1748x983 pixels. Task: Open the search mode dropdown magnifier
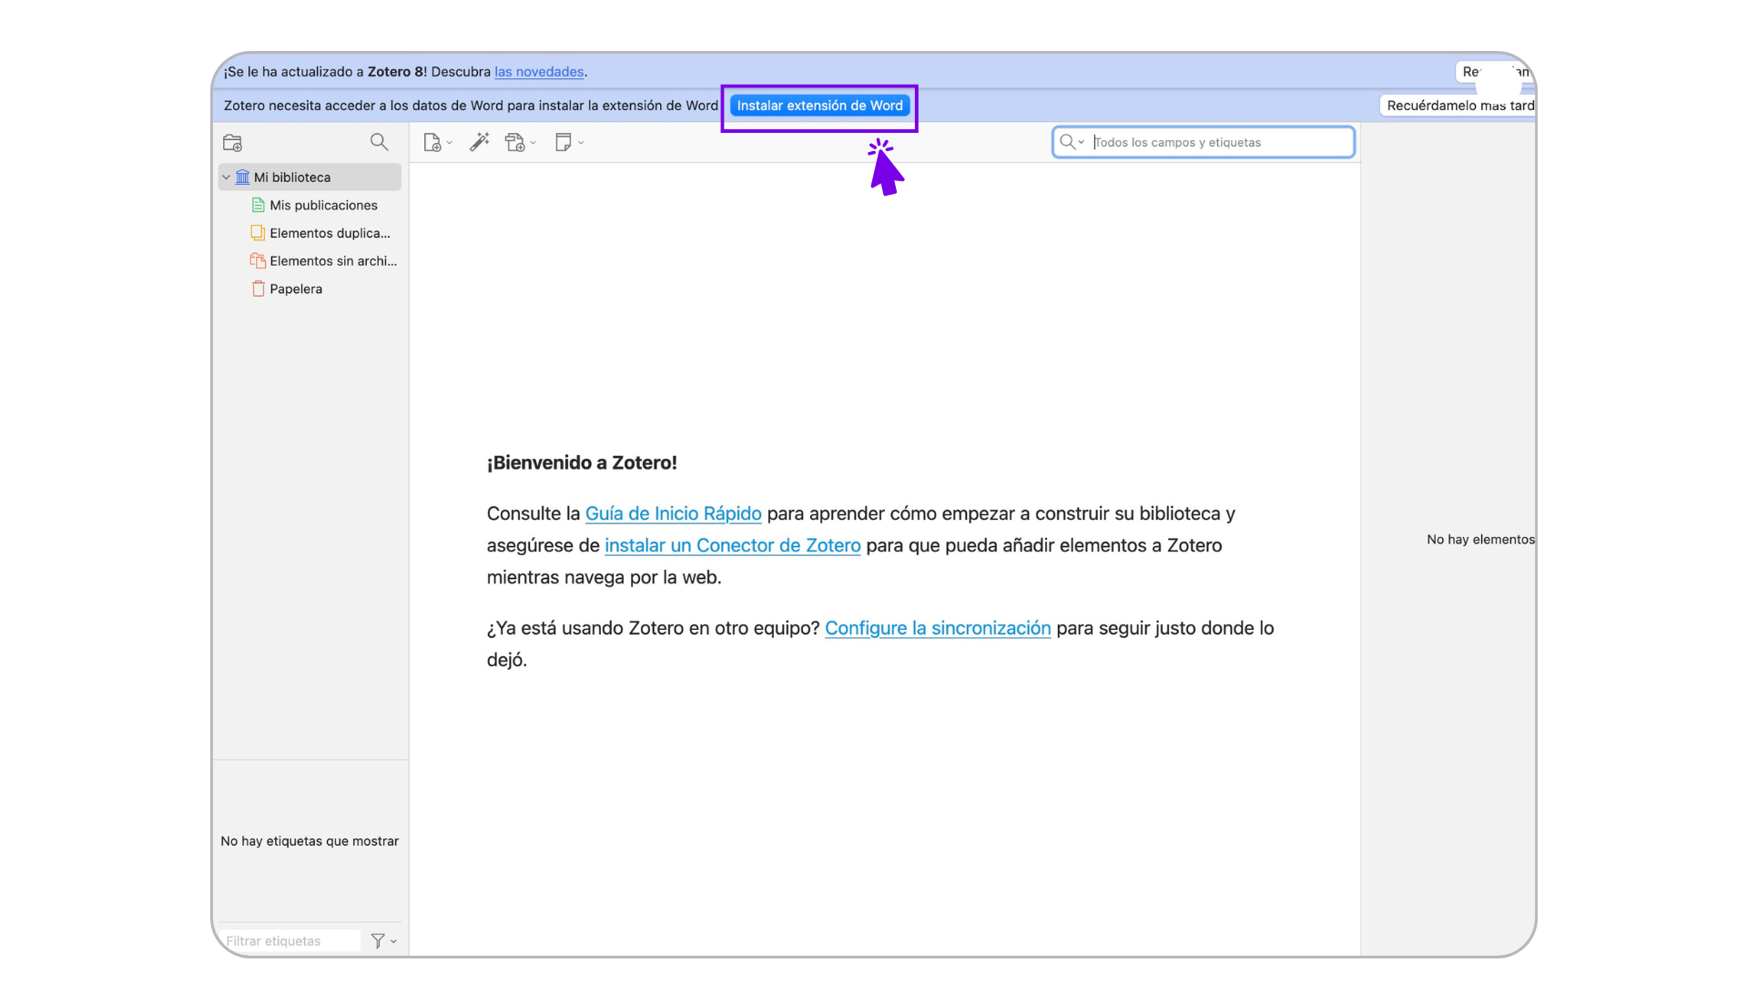pyautogui.click(x=1072, y=142)
